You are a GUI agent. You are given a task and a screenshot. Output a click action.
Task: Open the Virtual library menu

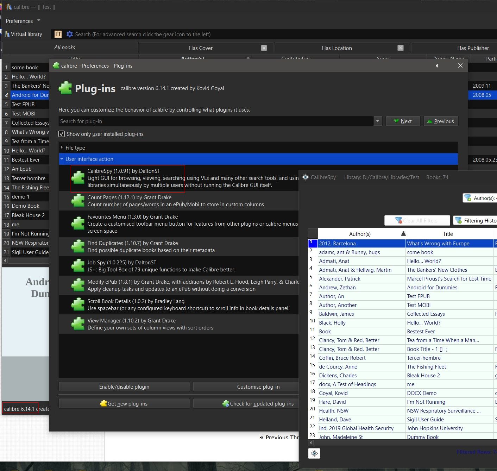coord(23,34)
